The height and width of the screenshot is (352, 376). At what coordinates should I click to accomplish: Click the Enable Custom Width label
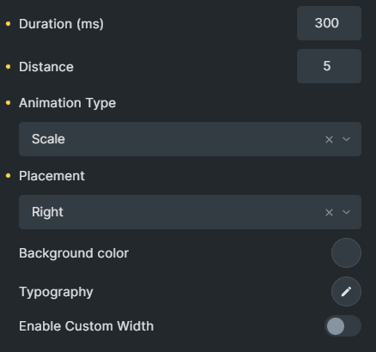tap(87, 326)
